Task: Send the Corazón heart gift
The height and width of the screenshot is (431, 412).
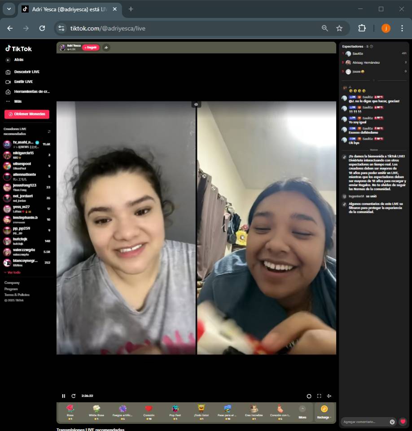Action: point(149,411)
